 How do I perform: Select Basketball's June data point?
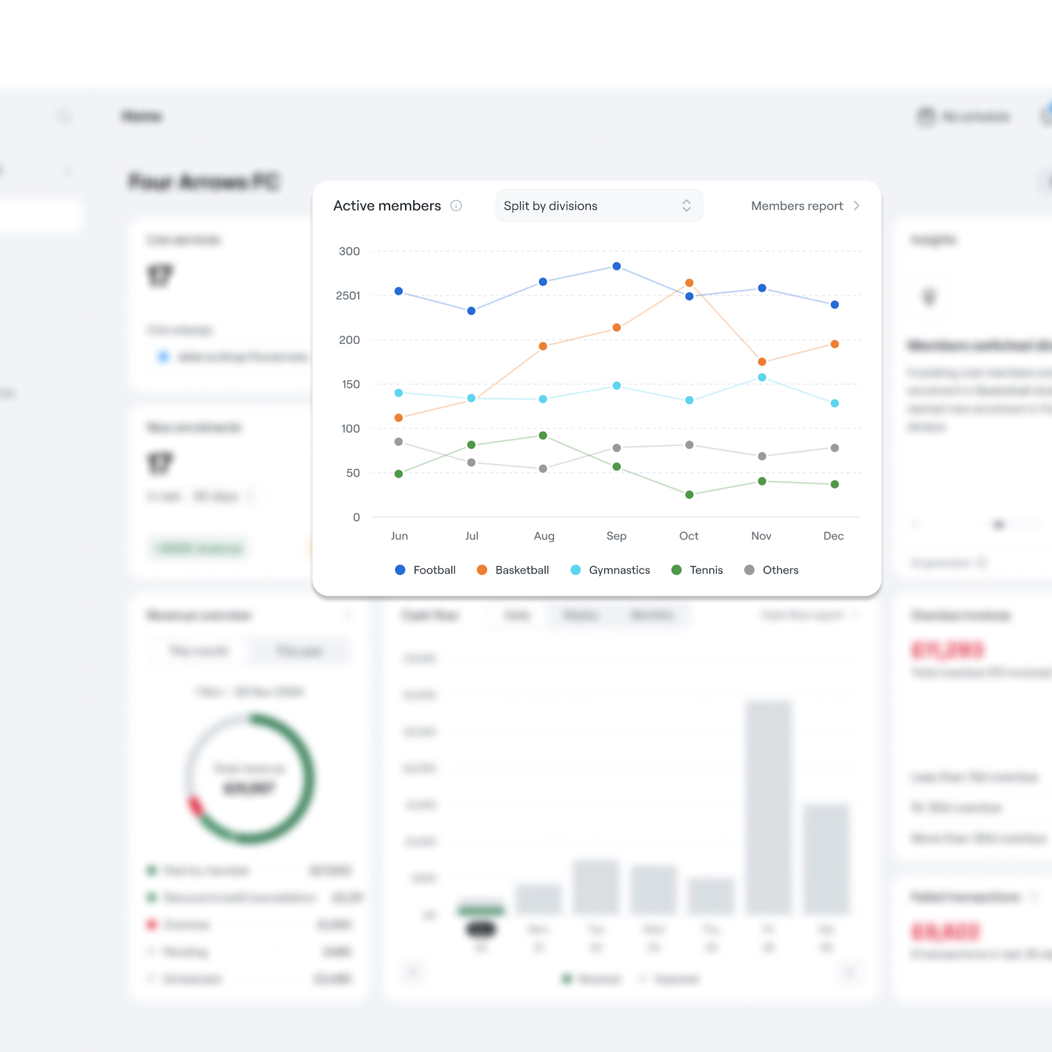(x=399, y=418)
